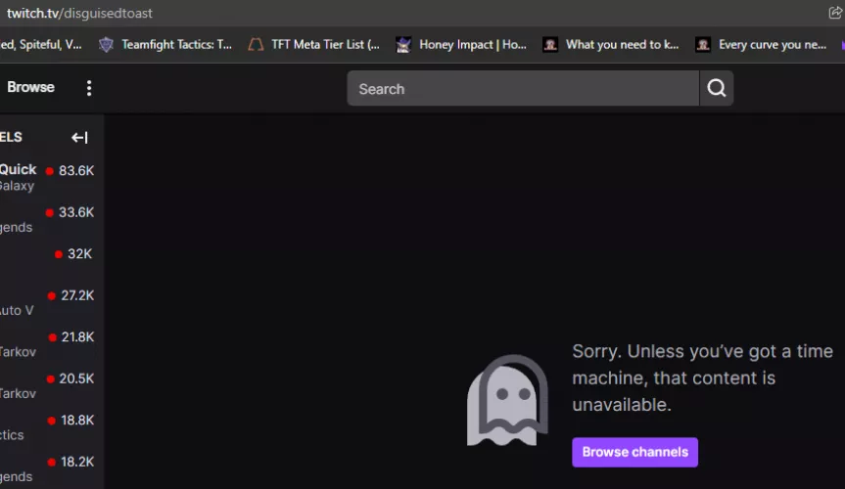Open TFT Meta Tier List bookmark
845x489 pixels.
pos(313,45)
